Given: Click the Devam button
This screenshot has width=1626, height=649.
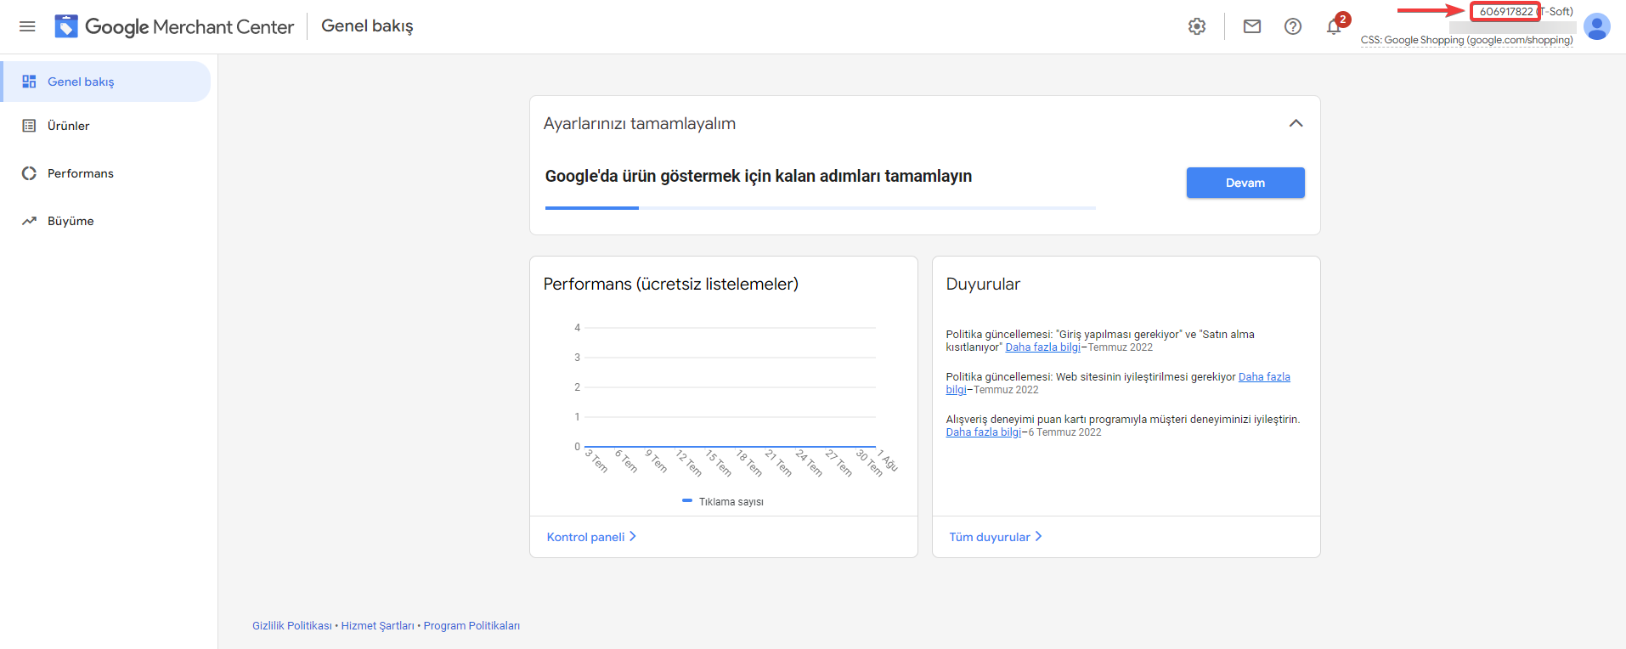Looking at the screenshot, I should pyautogui.click(x=1245, y=183).
